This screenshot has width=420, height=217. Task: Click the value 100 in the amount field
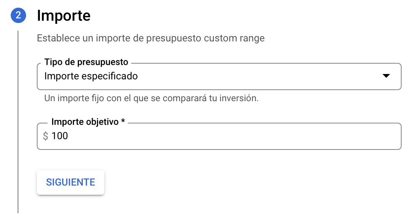(60, 136)
